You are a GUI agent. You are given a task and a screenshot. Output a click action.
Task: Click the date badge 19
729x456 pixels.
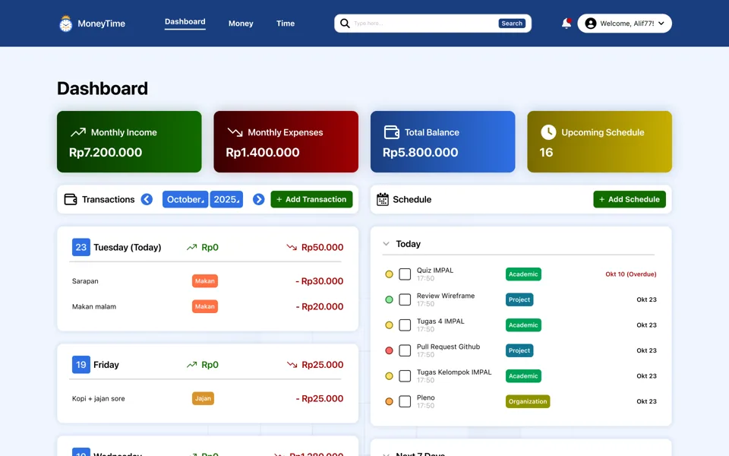coord(81,365)
